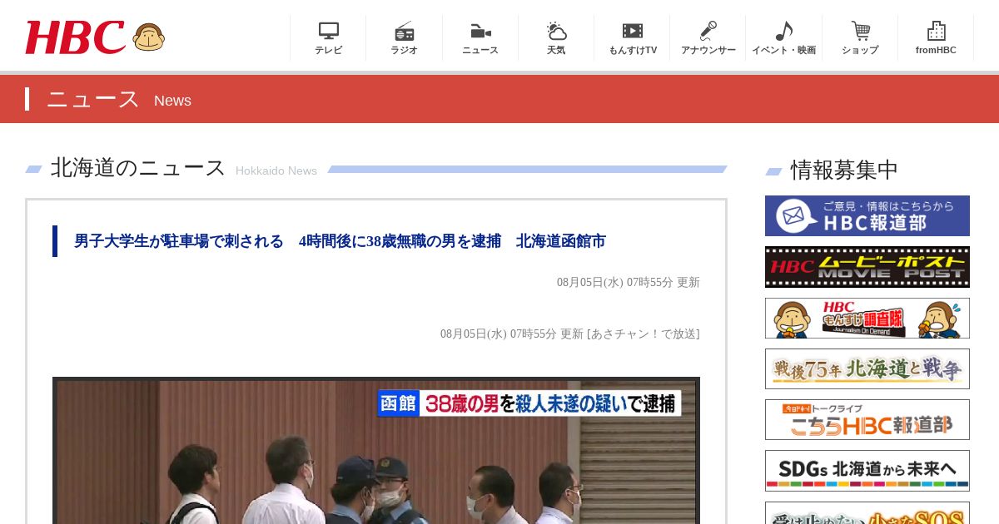The height and width of the screenshot is (524, 999).
Task: Click the Monsuke monkey mascot icon
Action: coord(149,37)
